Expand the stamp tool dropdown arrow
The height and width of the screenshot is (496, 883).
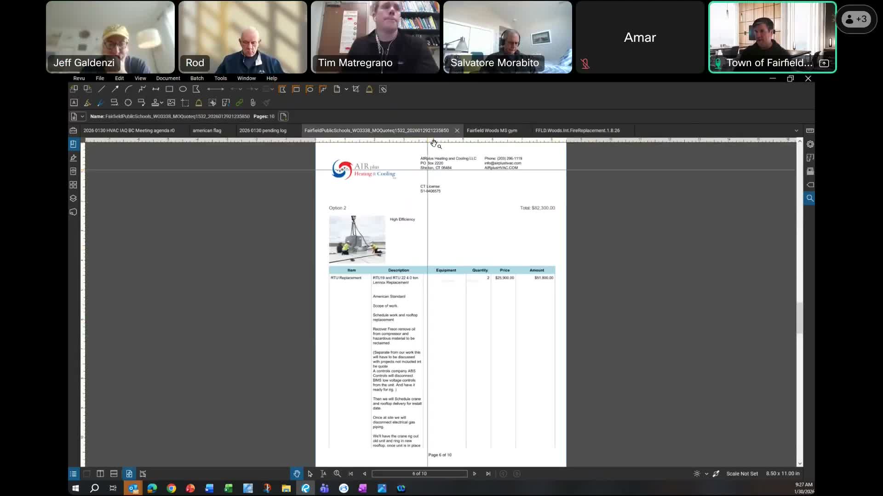click(x=162, y=103)
